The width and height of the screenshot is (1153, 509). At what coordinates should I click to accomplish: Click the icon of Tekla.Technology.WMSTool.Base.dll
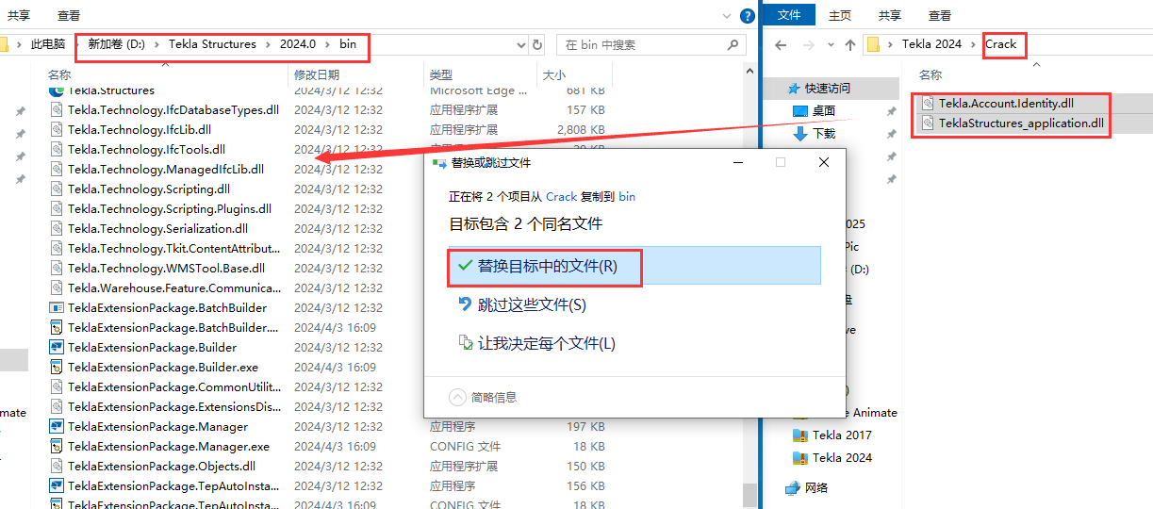pyautogui.click(x=57, y=269)
